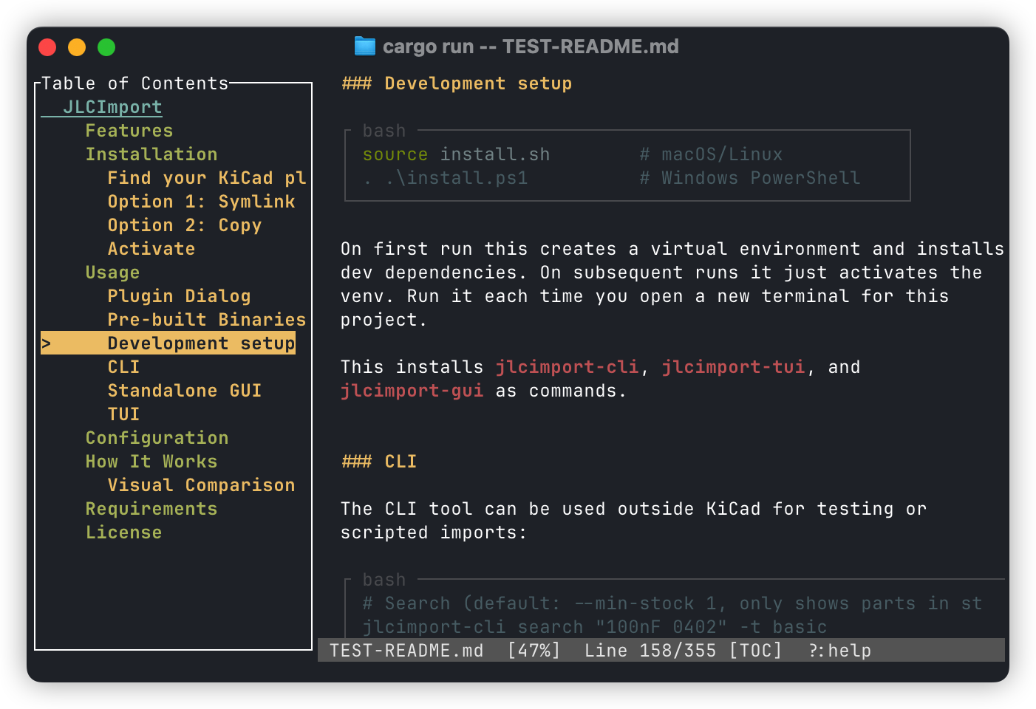This screenshot has height=709, width=1036.
Task: Click '>' selection marker beside Development setup
Action: coord(46,343)
